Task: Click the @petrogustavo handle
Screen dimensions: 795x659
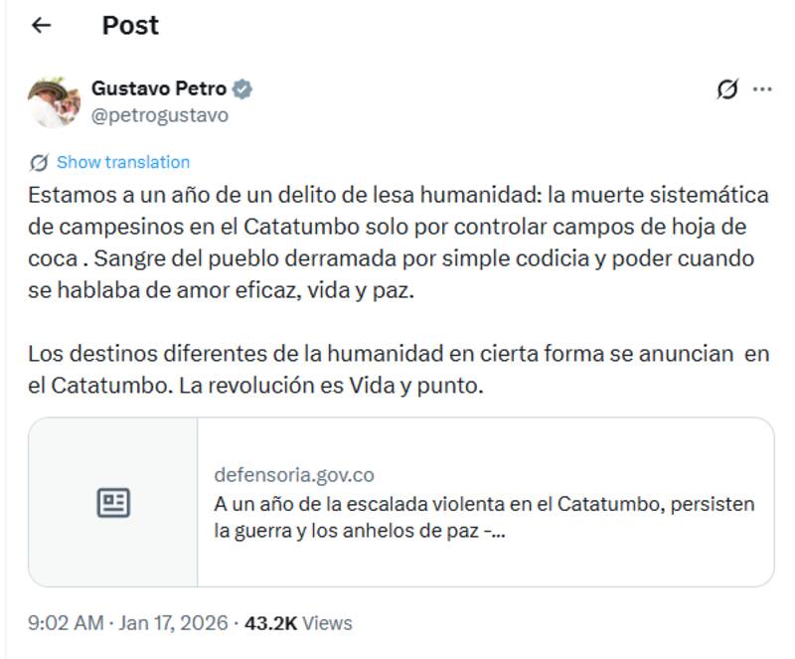Action: (x=158, y=113)
